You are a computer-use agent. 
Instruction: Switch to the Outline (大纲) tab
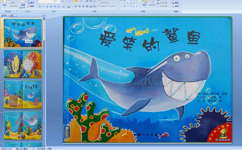[x=11, y=16]
